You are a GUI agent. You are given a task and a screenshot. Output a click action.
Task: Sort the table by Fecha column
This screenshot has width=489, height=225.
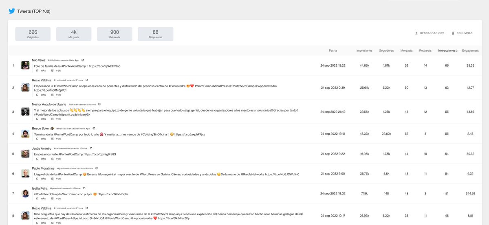tap(333, 50)
